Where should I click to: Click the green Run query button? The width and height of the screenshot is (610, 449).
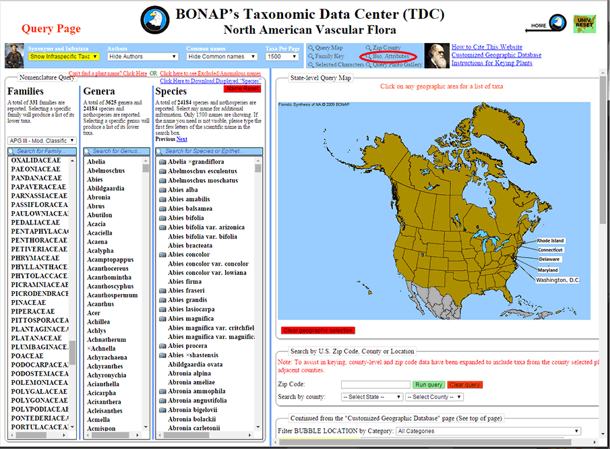[428, 384]
